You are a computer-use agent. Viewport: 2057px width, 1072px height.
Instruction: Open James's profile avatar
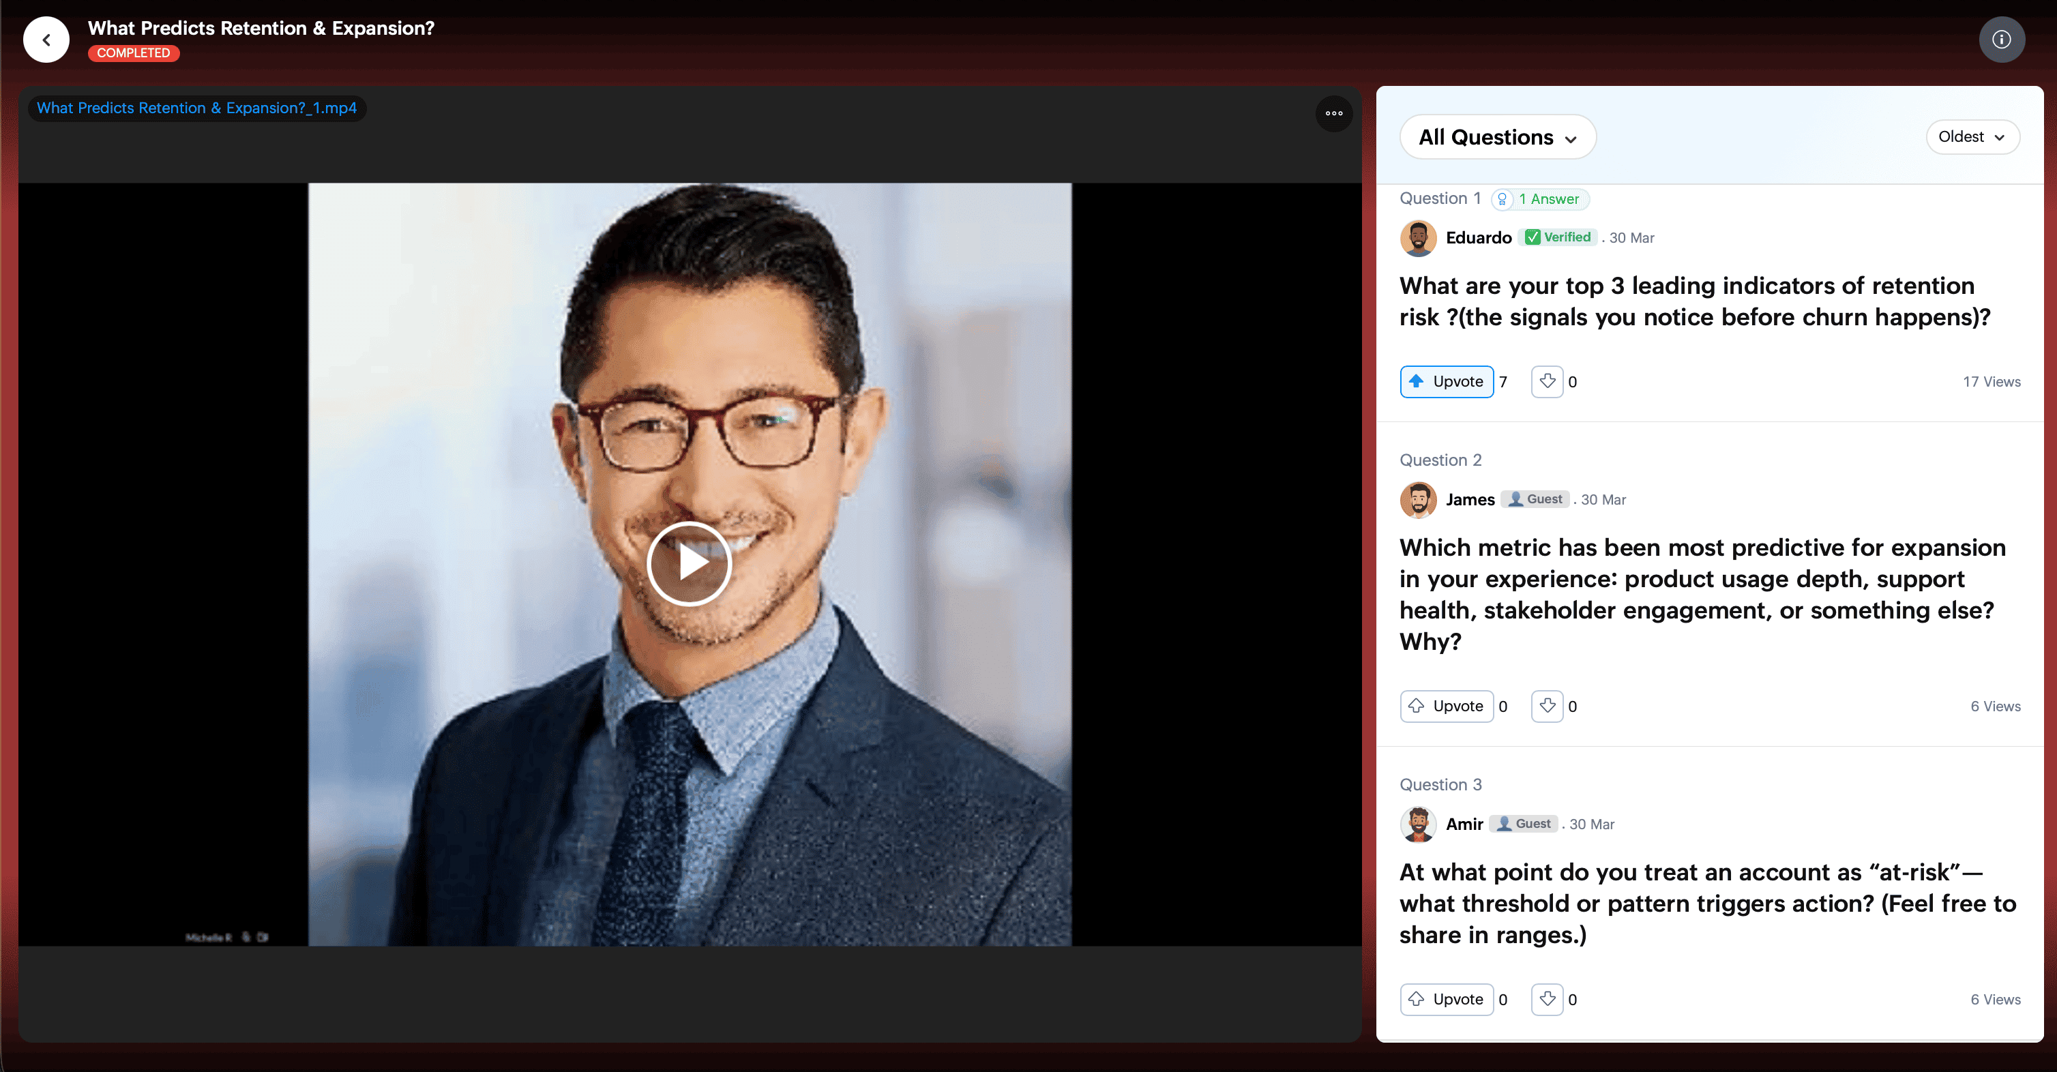click(1418, 500)
